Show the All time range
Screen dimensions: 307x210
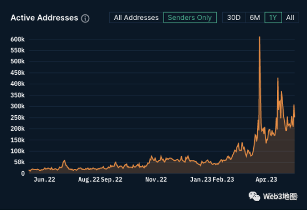(x=290, y=18)
